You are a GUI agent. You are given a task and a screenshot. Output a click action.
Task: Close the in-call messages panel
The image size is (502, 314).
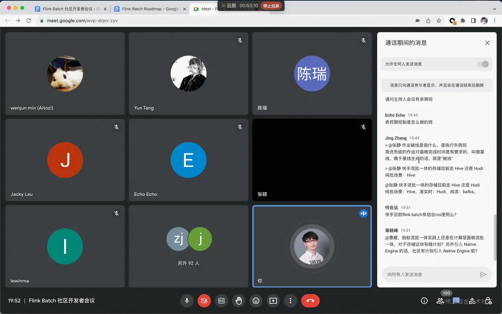pos(487,43)
